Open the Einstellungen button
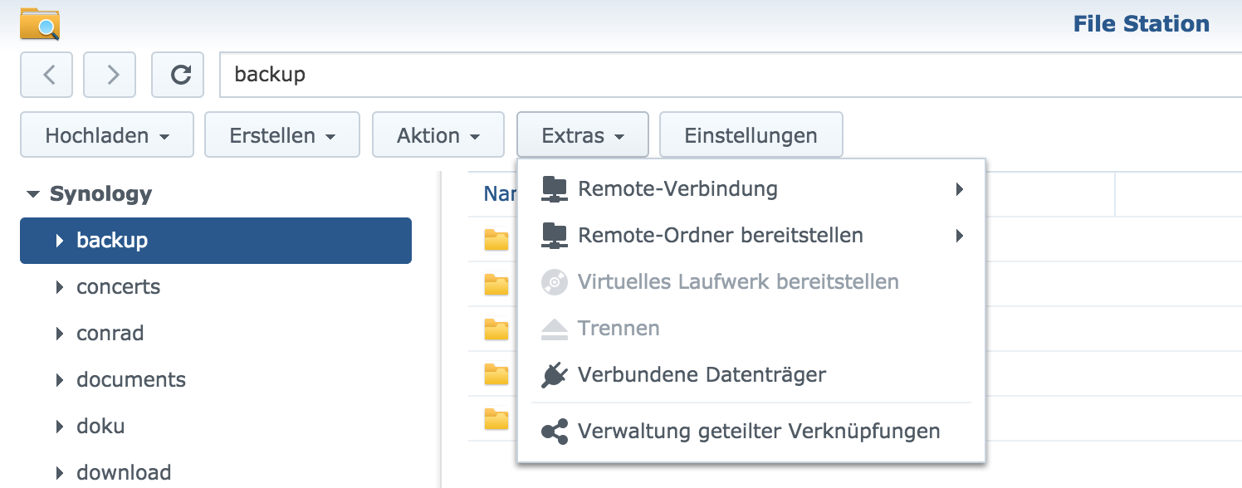 point(751,135)
